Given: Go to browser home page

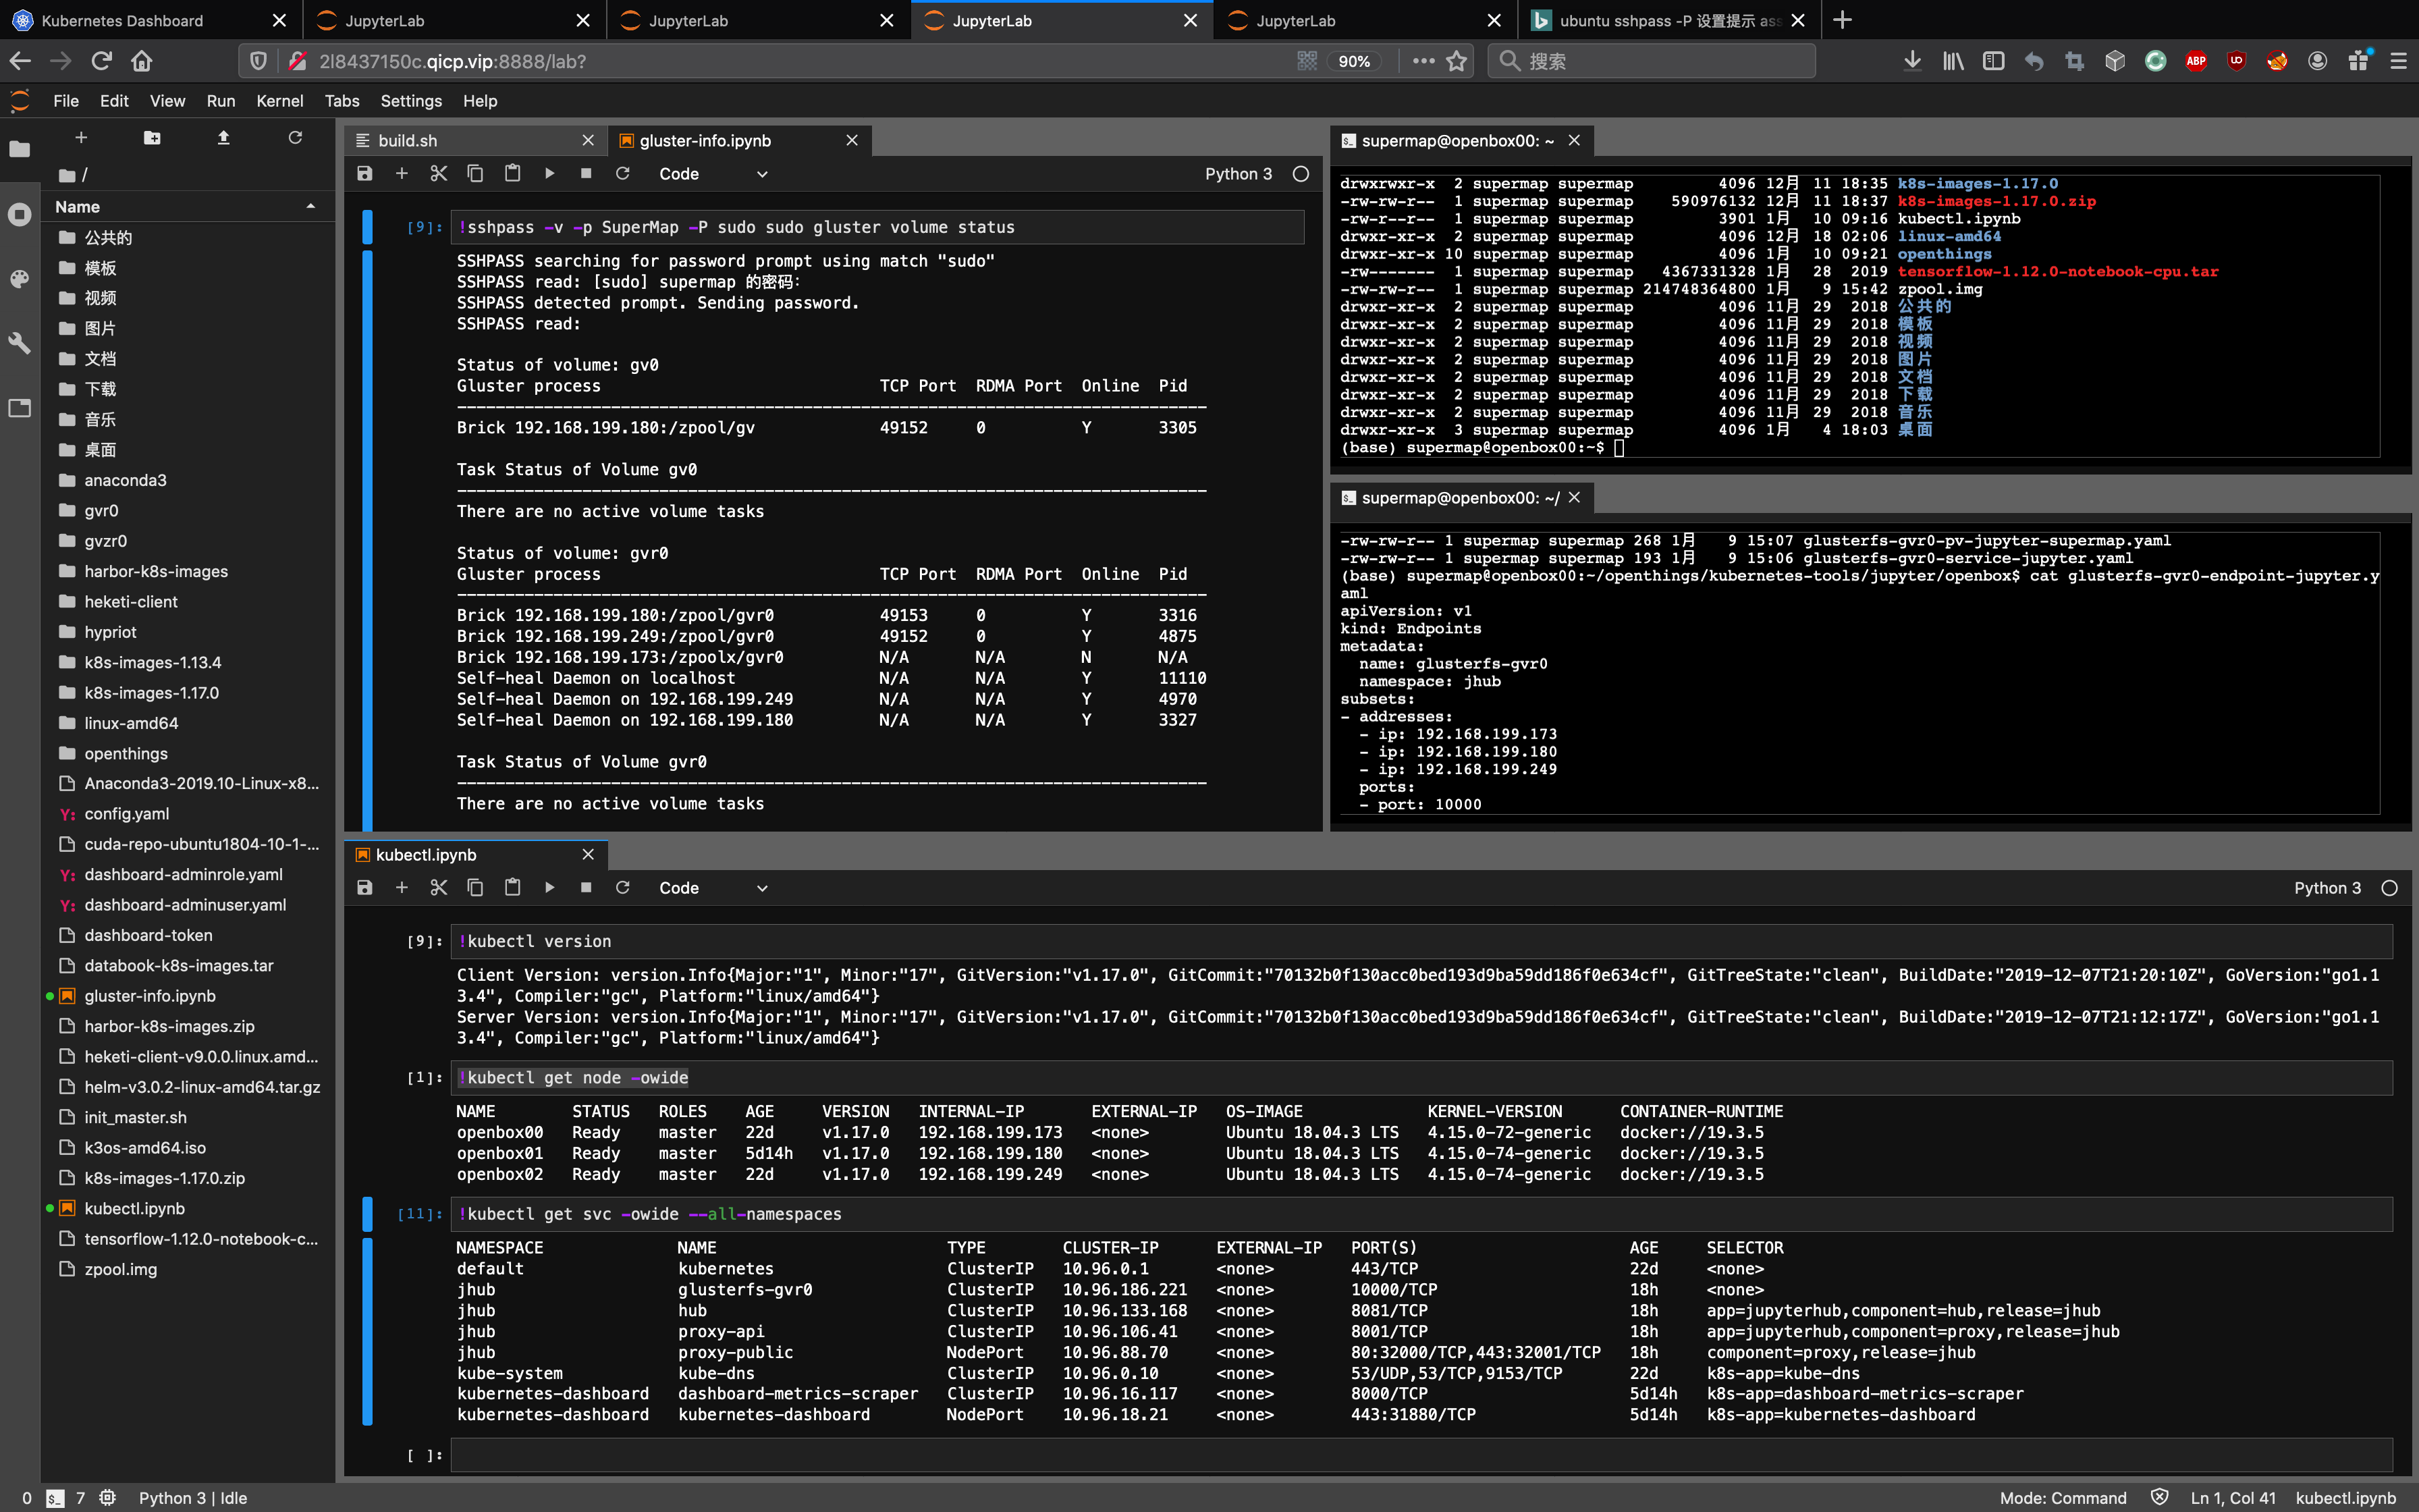Looking at the screenshot, I should 142,61.
